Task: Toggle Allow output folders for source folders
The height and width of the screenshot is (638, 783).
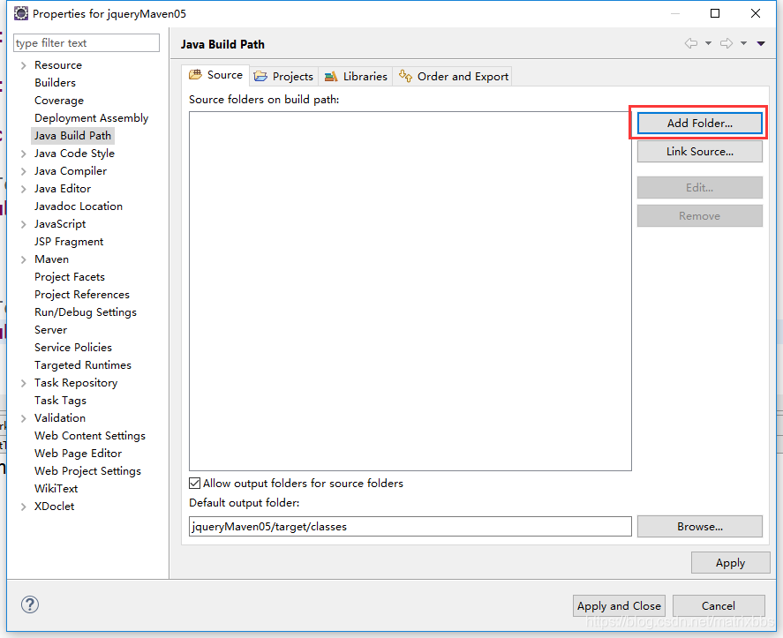Action: [x=195, y=484]
